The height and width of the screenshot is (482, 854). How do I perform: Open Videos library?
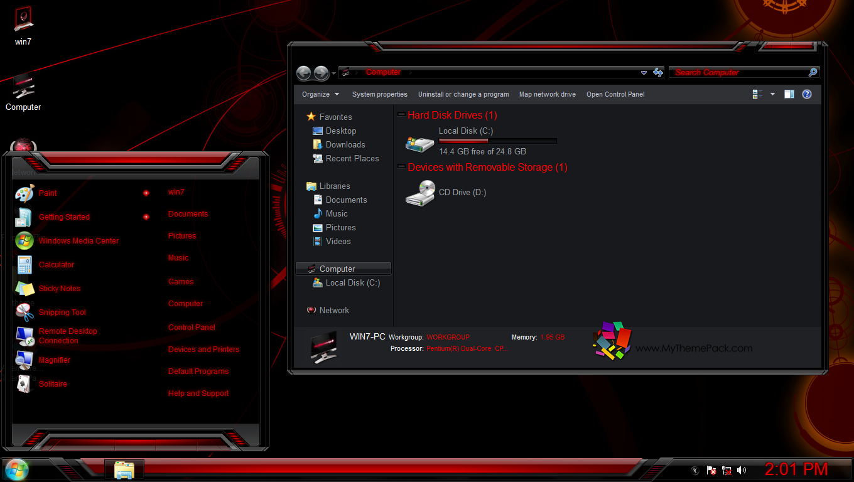click(x=332, y=241)
